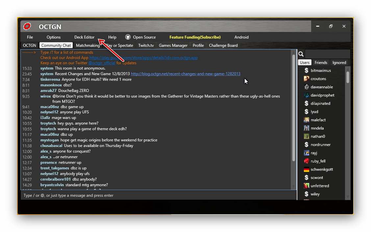Click the user list scrollbar thumb
This screenshot has width=371, height=232.
tap(348, 77)
